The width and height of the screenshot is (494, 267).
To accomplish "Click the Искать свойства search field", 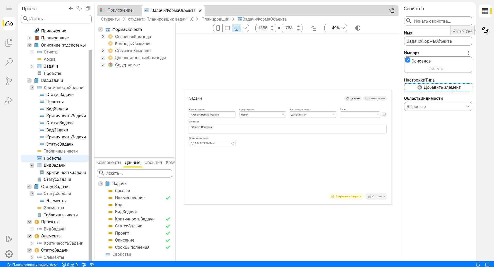I will pyautogui.click(x=438, y=21).
